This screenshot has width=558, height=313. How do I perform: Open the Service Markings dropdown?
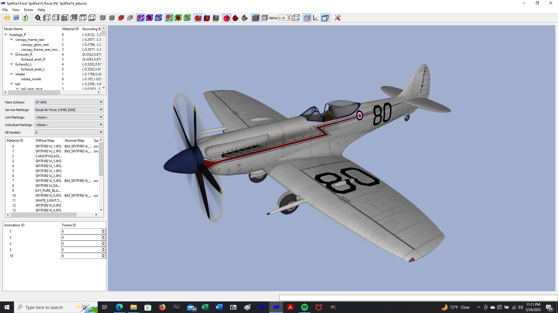pyautogui.click(x=69, y=110)
